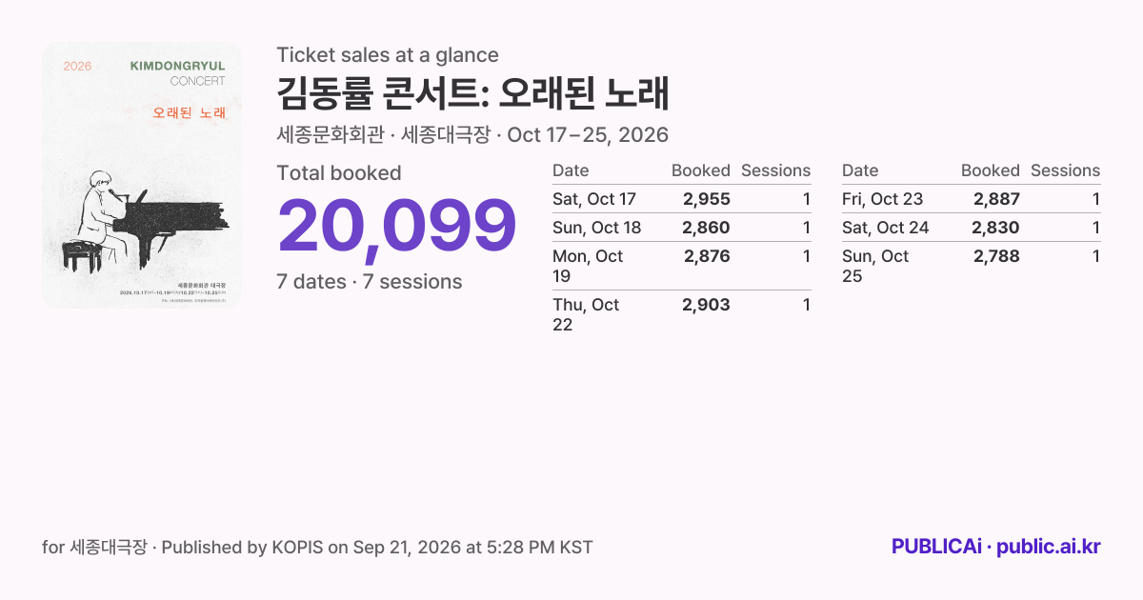
Task: Select the booked value 2,788
Action: tap(996, 256)
